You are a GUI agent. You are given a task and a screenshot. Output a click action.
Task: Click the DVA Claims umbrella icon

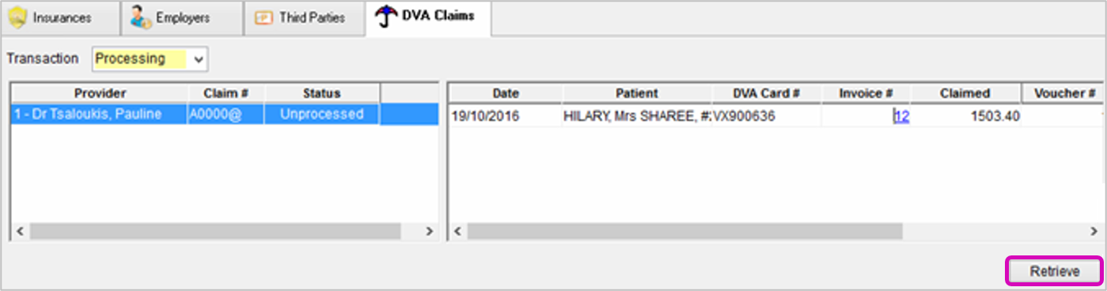click(386, 16)
